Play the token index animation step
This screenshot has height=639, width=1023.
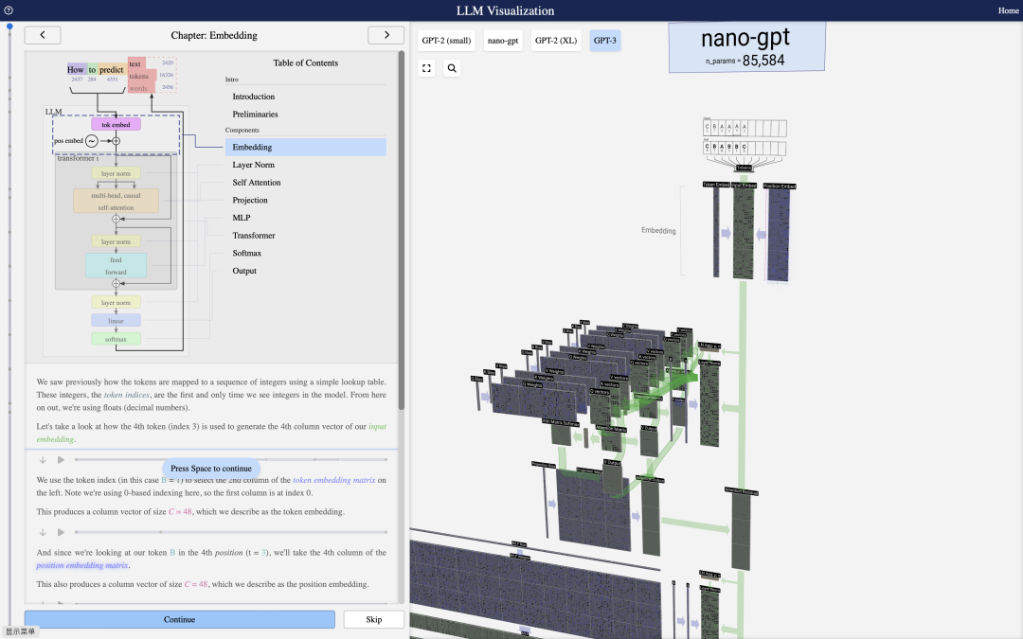61,460
